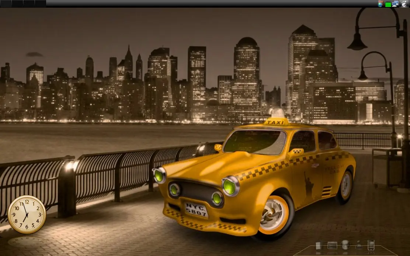This screenshot has height=256, width=410.
Task: Open the round sphere icon in dock
Action: pos(345,245)
